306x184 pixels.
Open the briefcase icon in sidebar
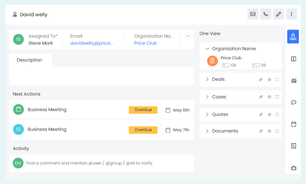[x=293, y=168]
